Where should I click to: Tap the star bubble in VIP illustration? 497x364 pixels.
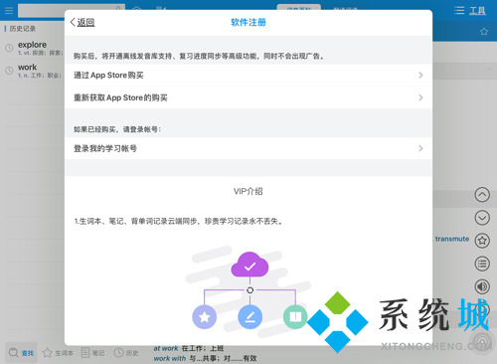(x=205, y=317)
